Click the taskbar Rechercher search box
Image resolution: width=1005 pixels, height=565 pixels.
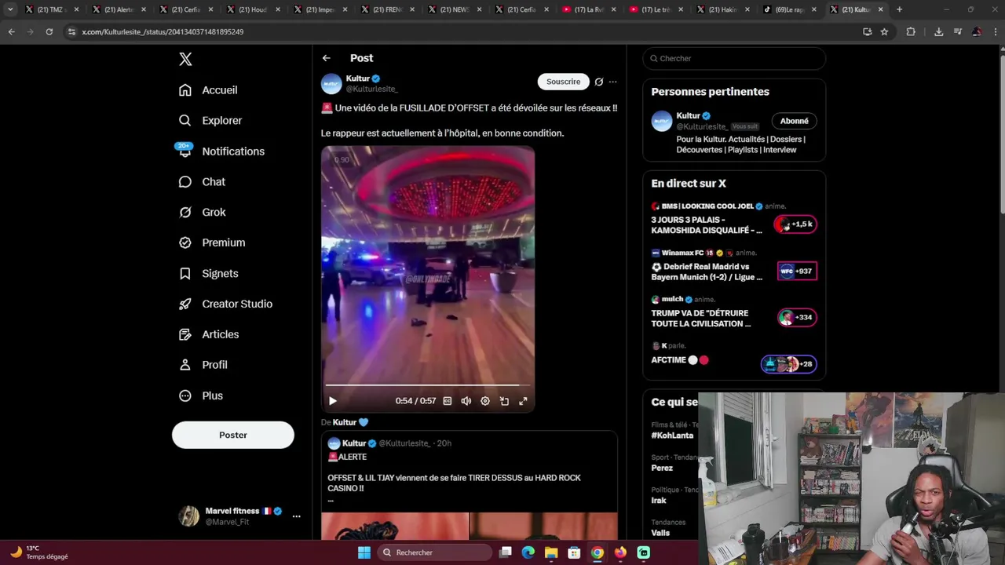(x=433, y=552)
